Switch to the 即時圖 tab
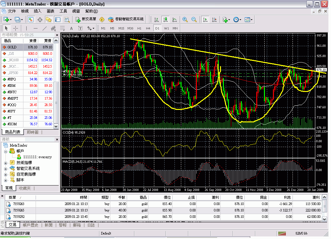Image resolution: width=331 pixels, height=239 pixels. pyautogui.click(x=33, y=132)
